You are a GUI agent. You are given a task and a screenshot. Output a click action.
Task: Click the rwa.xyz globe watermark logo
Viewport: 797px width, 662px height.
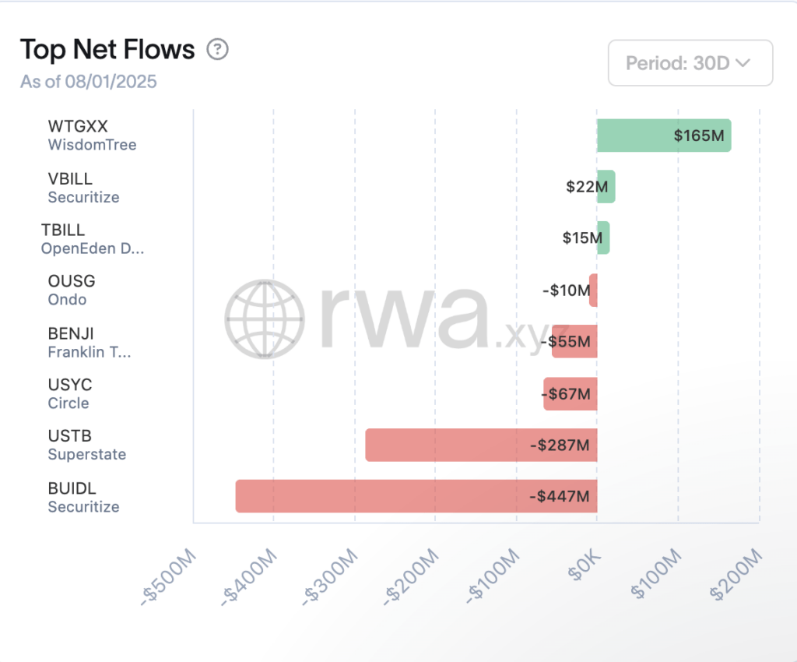coord(265,318)
